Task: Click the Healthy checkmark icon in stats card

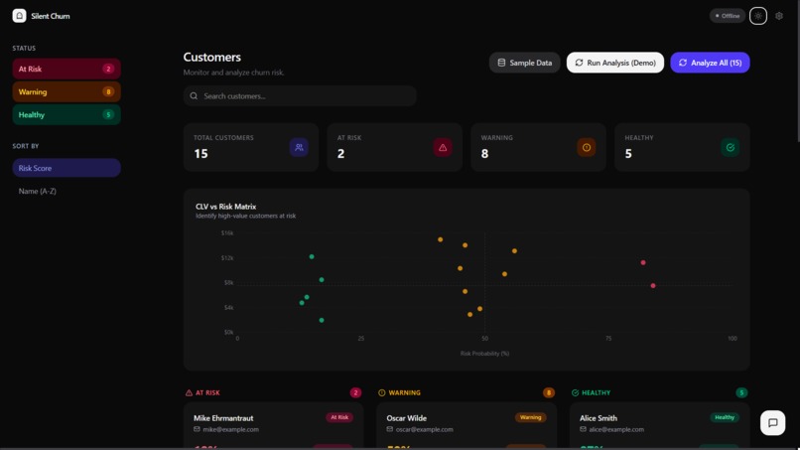Action: click(x=731, y=148)
